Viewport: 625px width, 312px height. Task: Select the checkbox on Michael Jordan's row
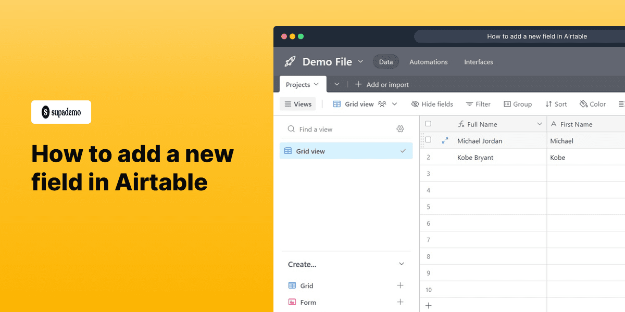click(428, 140)
